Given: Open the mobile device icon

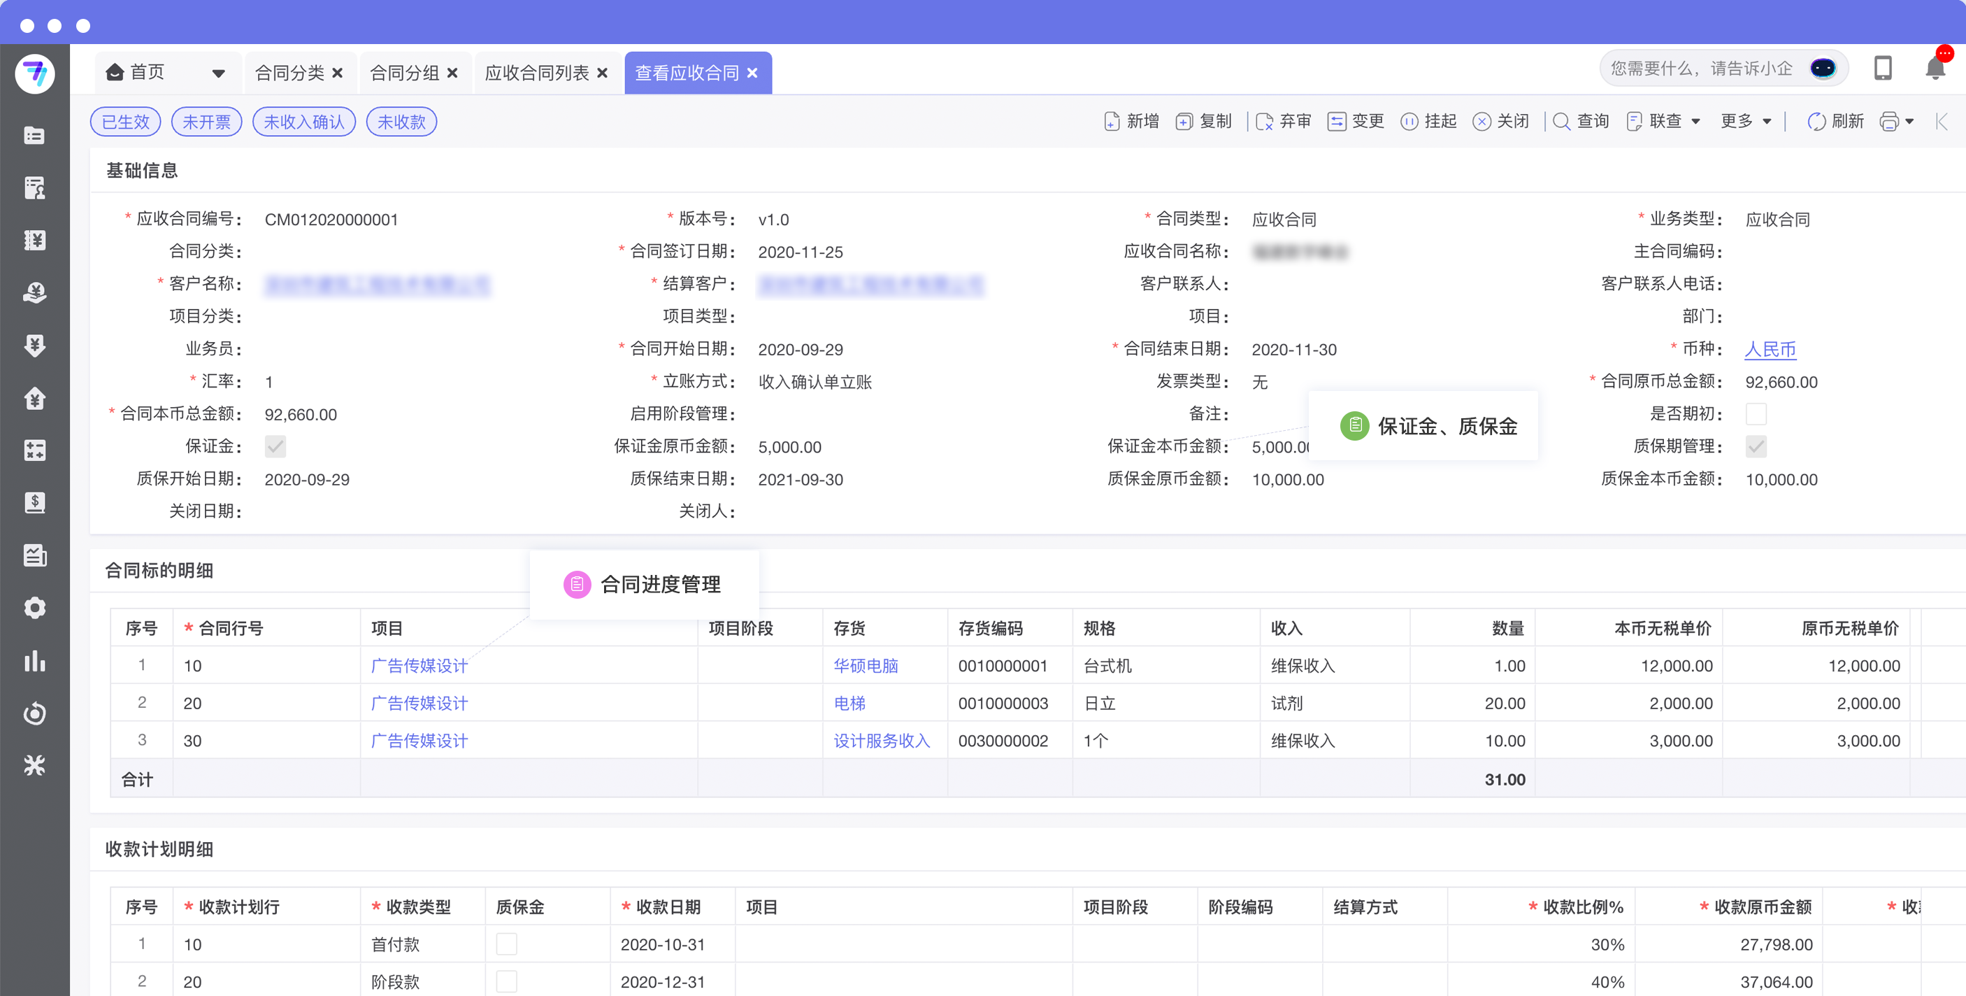Looking at the screenshot, I should click(1882, 69).
